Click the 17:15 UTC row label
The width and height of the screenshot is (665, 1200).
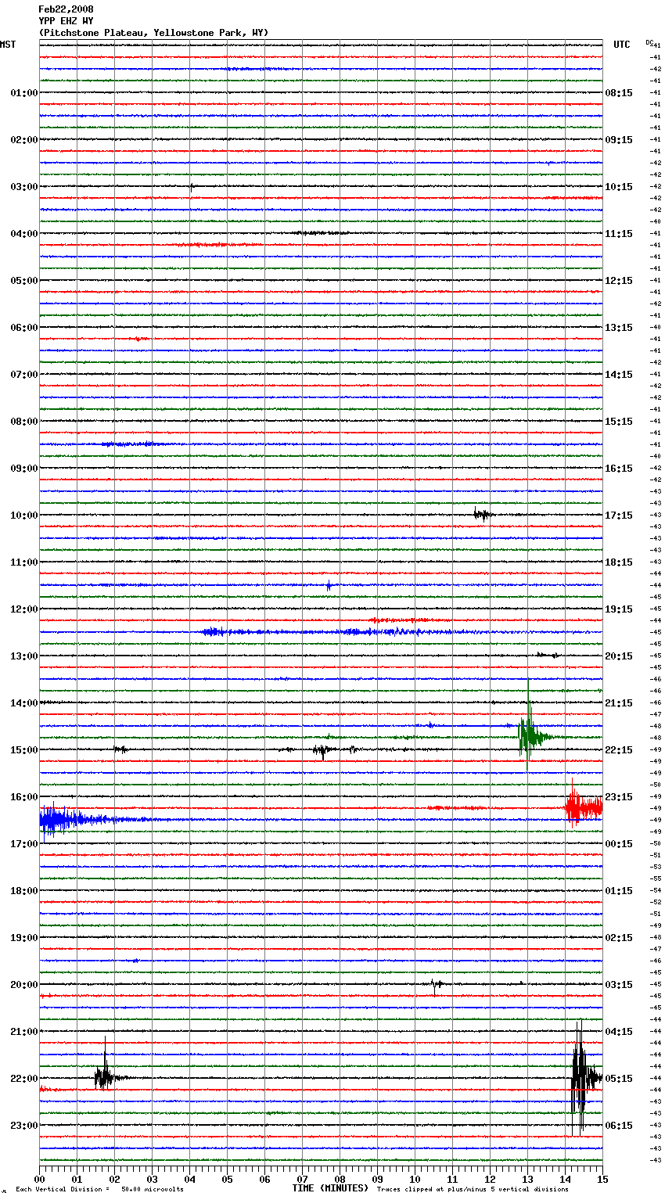pos(619,516)
